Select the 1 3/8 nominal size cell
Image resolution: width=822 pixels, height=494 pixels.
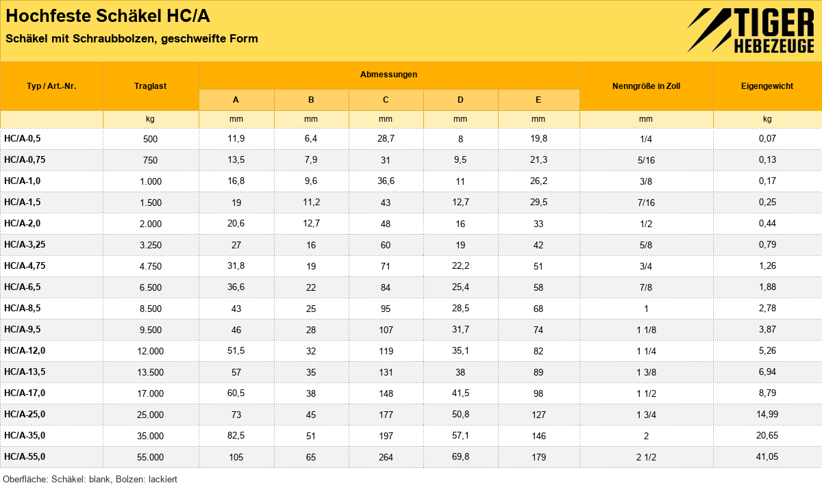click(x=647, y=372)
